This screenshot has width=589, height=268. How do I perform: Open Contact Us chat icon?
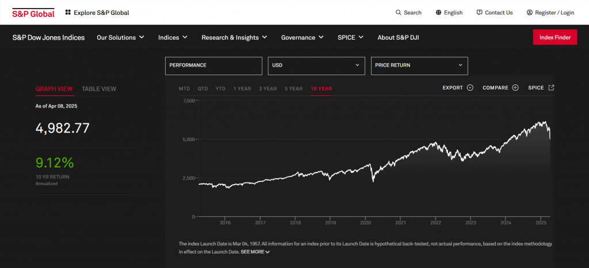(480, 13)
